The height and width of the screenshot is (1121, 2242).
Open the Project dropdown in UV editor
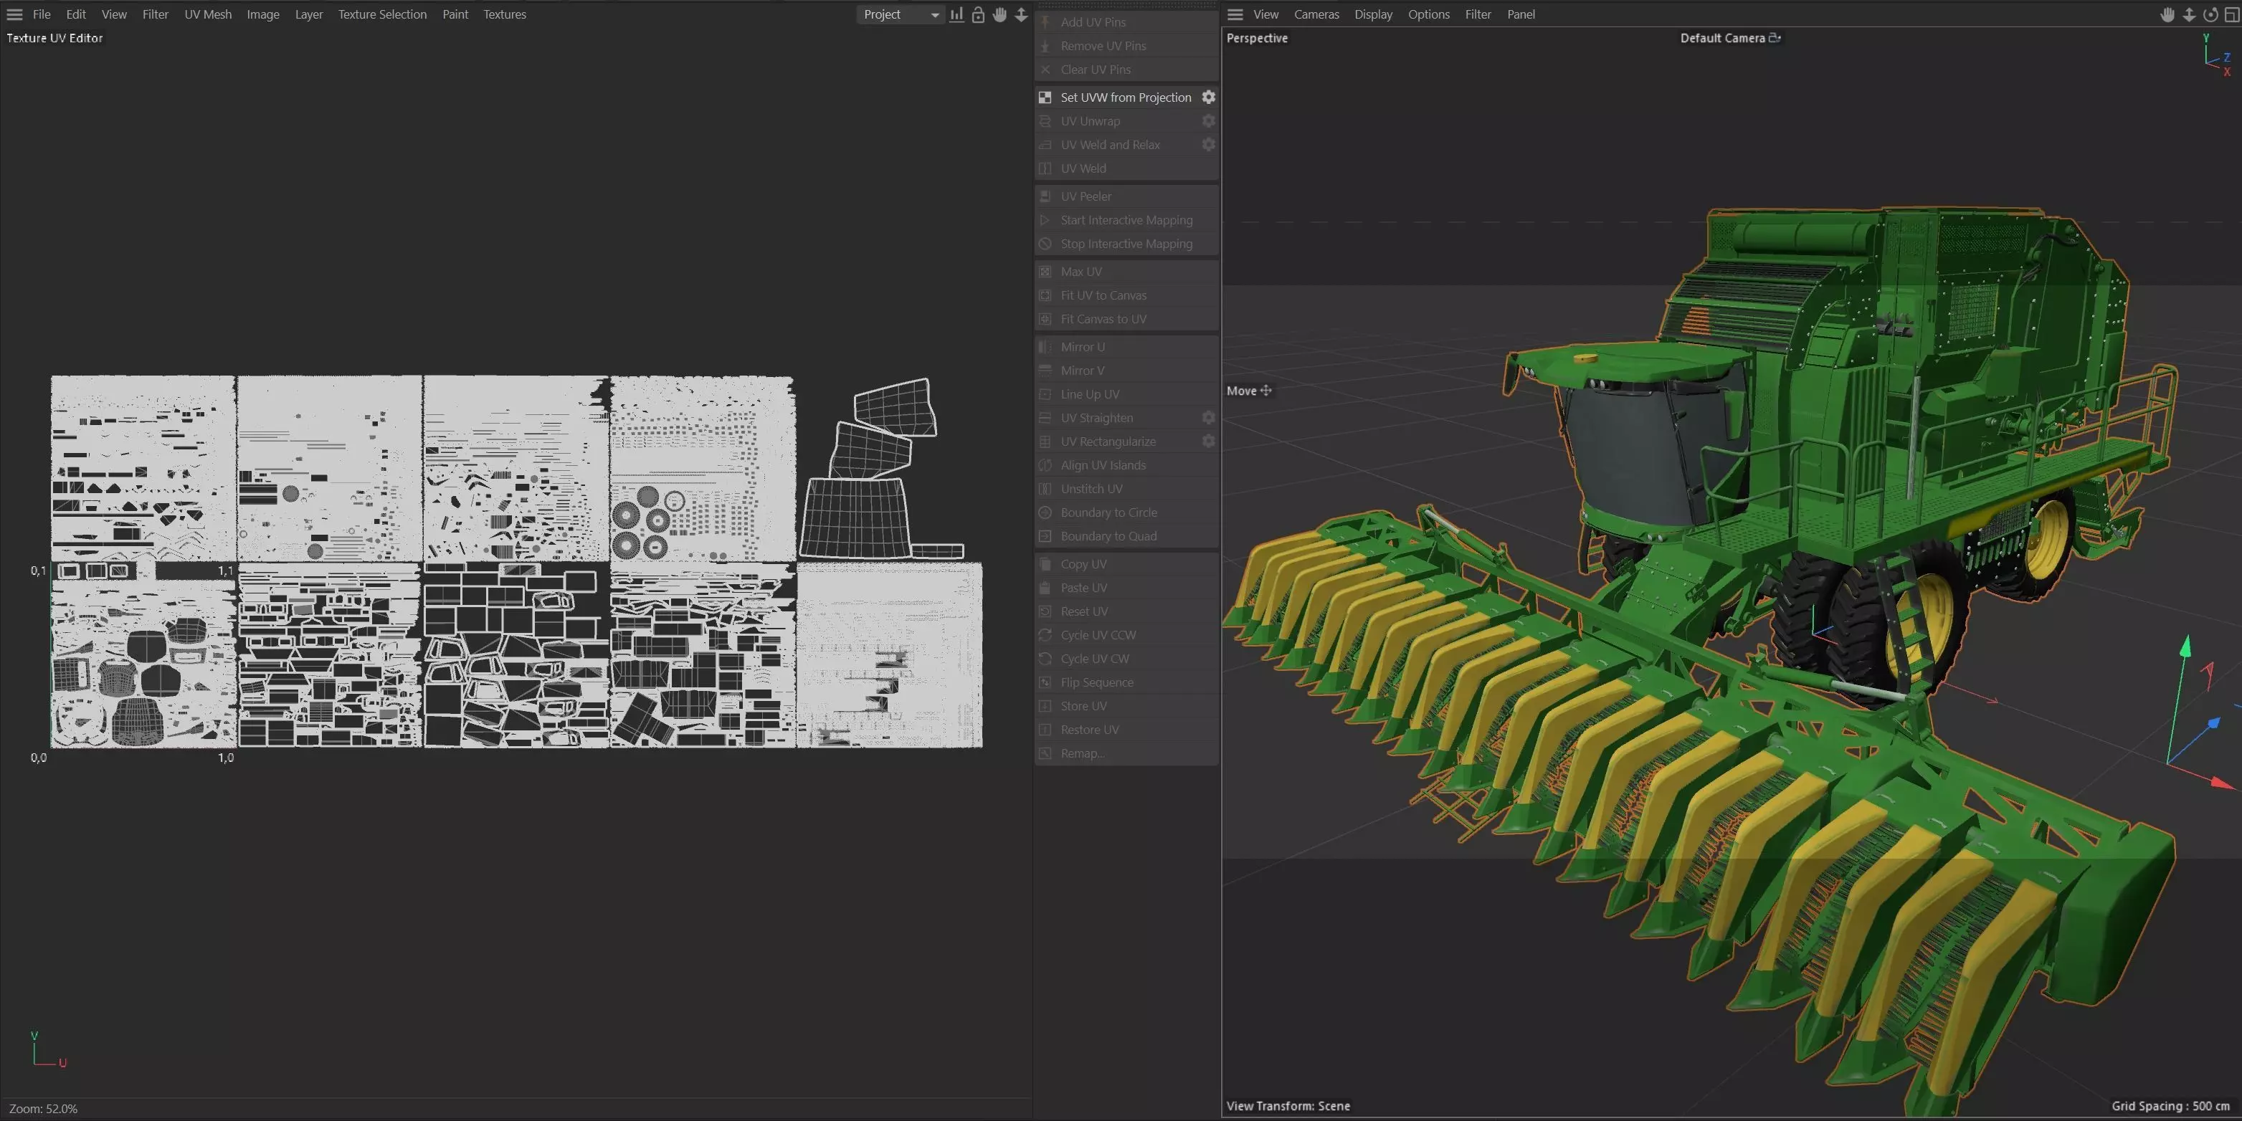tap(901, 14)
